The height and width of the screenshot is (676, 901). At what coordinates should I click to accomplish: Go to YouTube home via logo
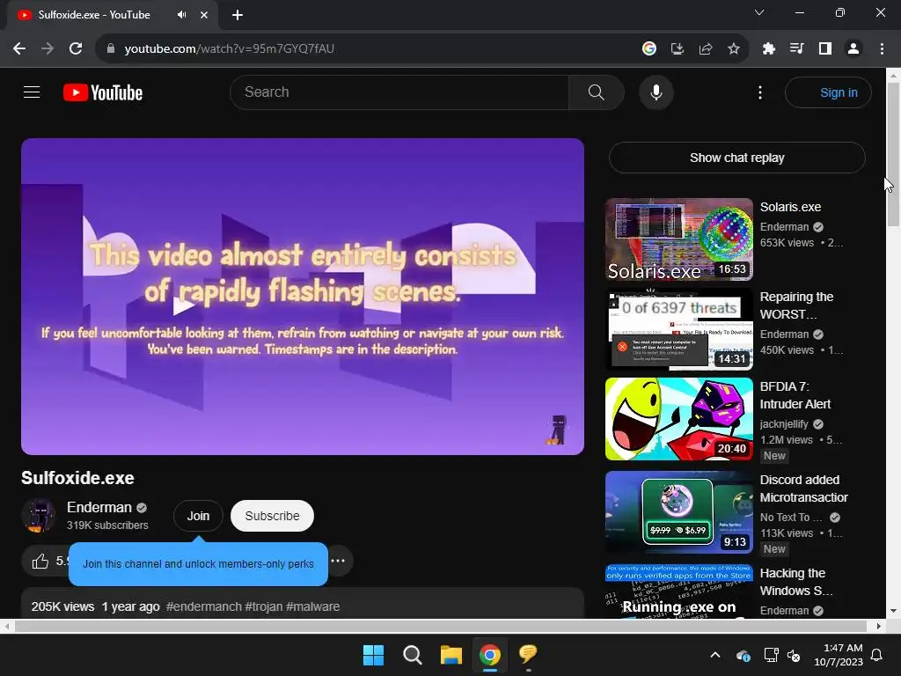pyautogui.click(x=103, y=92)
